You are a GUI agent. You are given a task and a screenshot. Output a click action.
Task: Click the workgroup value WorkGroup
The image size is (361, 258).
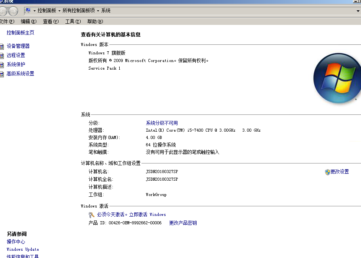[156, 195]
